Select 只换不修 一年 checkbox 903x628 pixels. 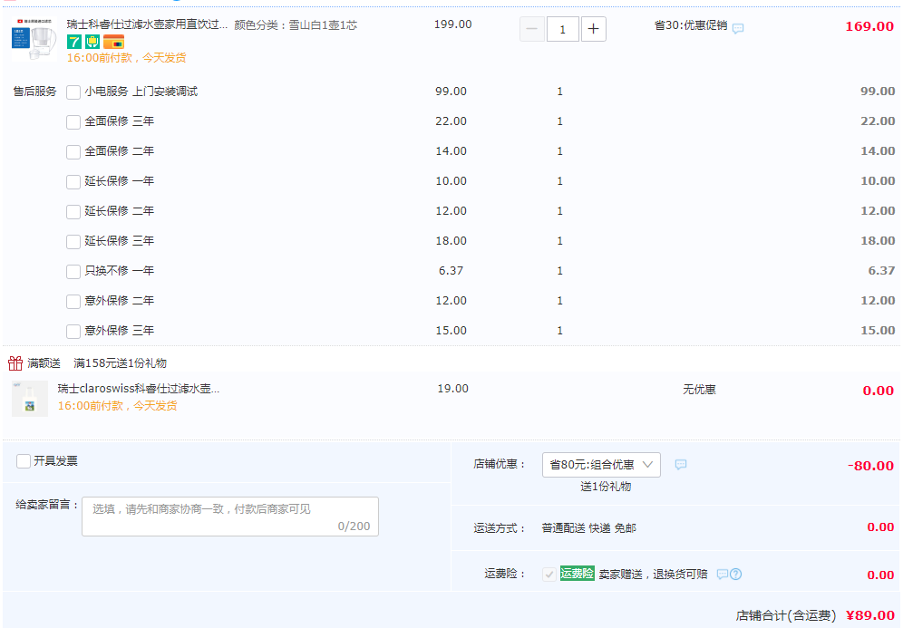73,272
